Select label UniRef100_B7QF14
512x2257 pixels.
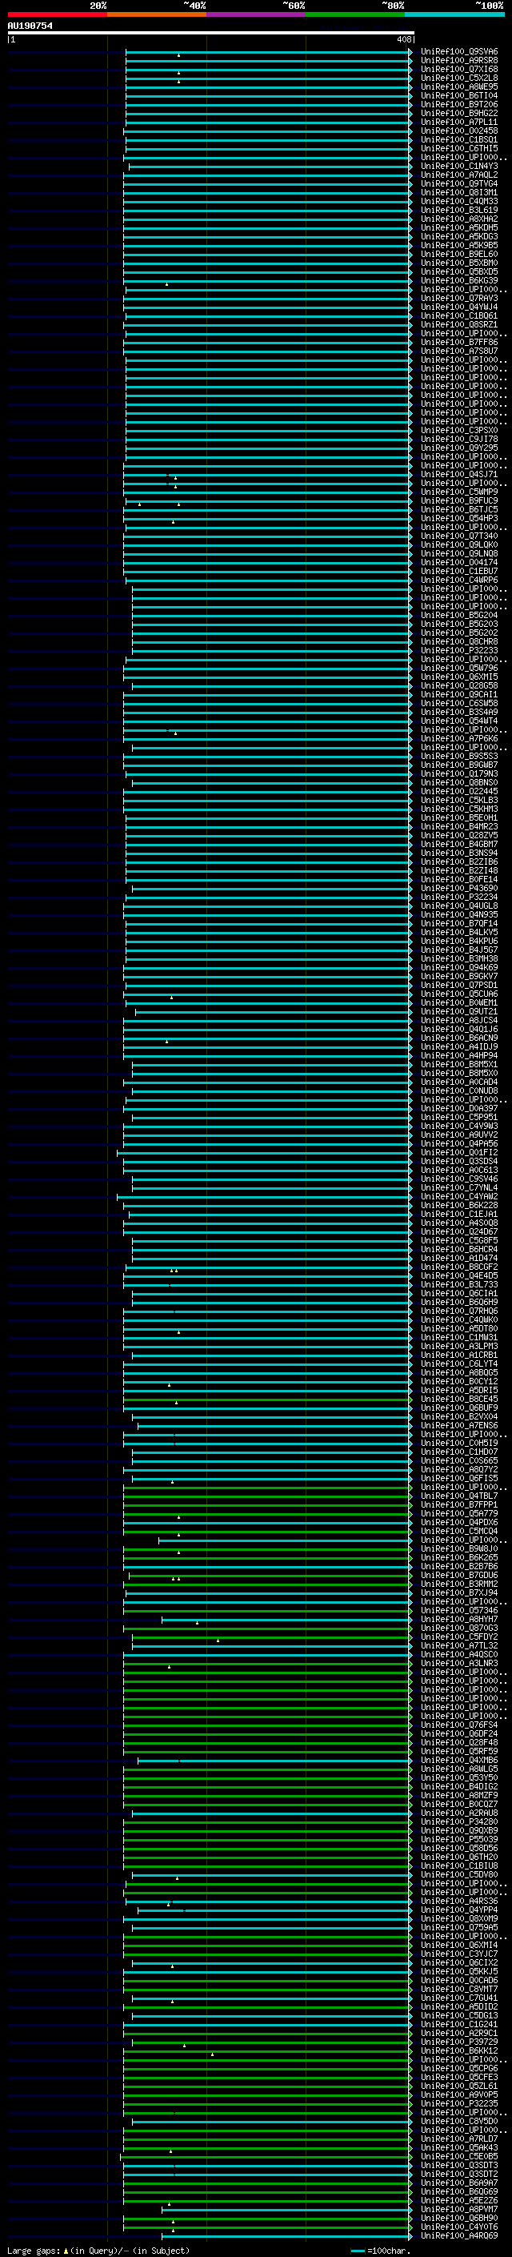[458, 922]
